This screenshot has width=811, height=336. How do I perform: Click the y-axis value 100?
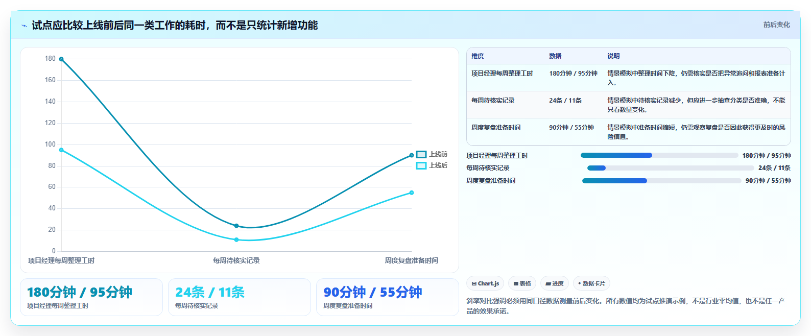[x=50, y=145]
